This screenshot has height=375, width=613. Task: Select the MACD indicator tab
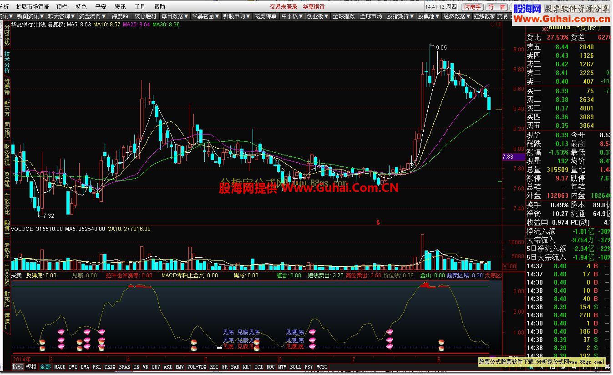click(x=60, y=366)
